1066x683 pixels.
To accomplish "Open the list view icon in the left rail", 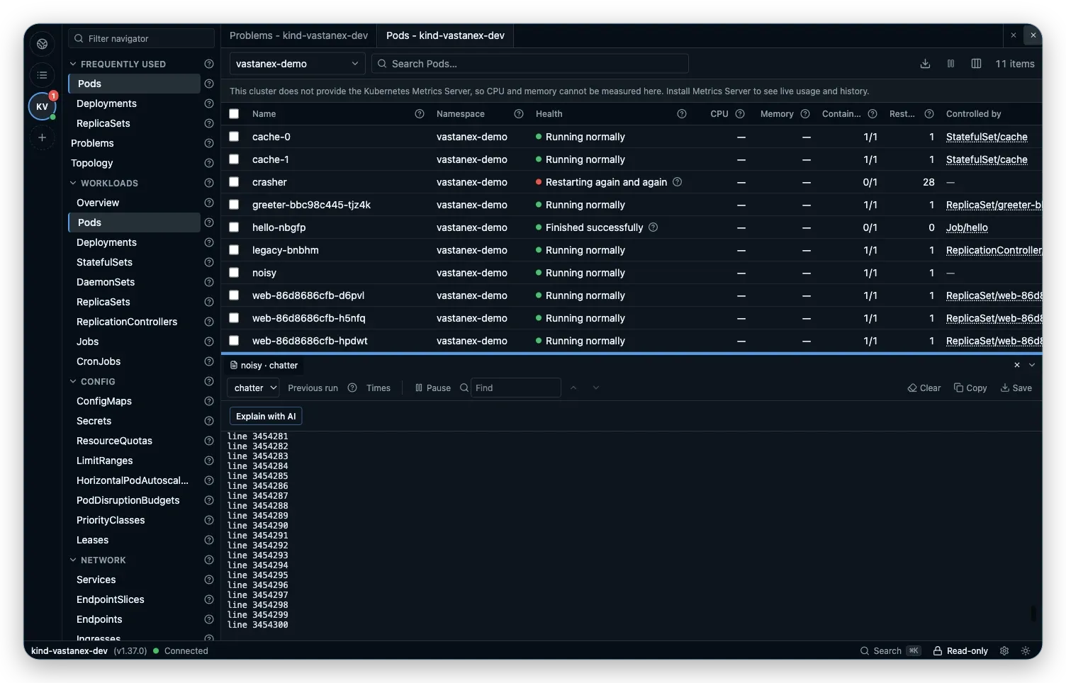I will tap(43, 75).
